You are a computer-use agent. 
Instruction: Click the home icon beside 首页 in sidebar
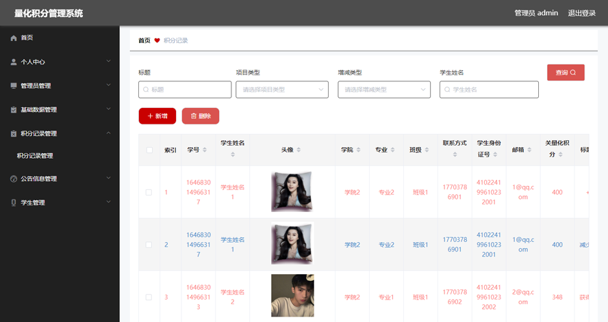click(14, 38)
